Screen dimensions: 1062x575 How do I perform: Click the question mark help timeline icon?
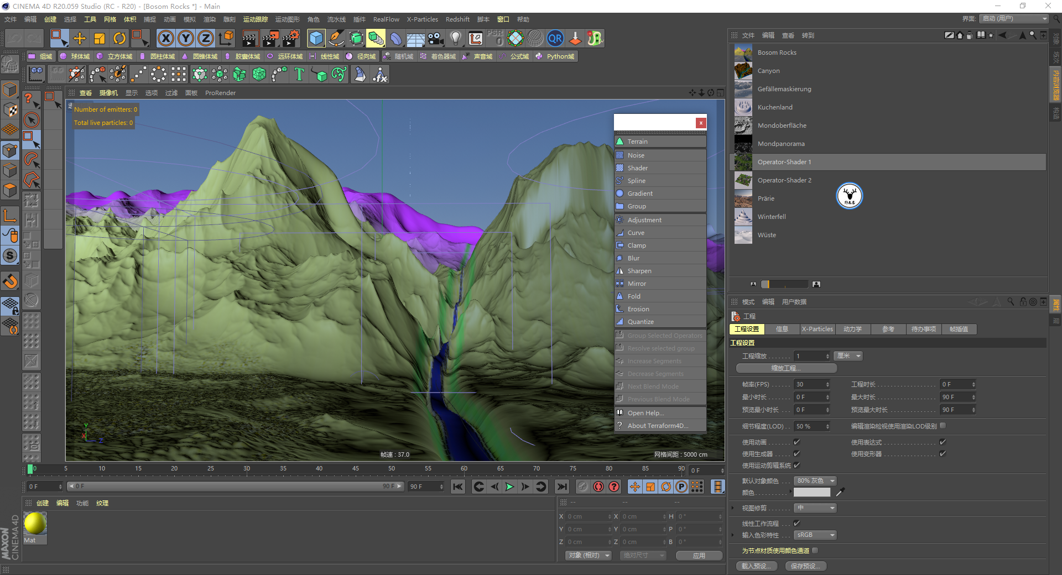click(614, 487)
